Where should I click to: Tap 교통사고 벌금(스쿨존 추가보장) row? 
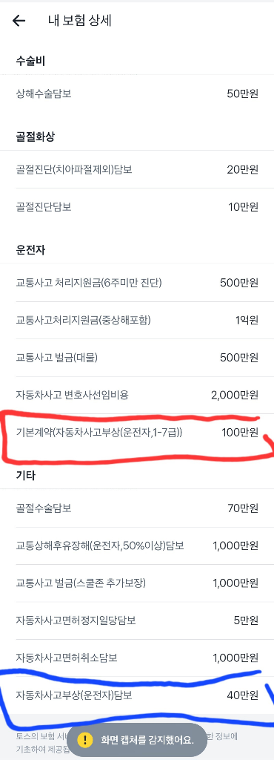click(x=137, y=583)
